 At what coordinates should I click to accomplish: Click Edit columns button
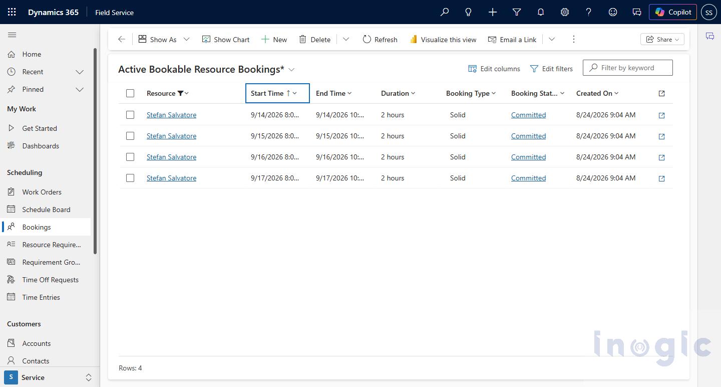click(494, 69)
